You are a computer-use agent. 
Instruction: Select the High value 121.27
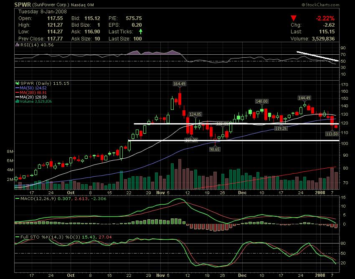pyautogui.click(x=55, y=25)
